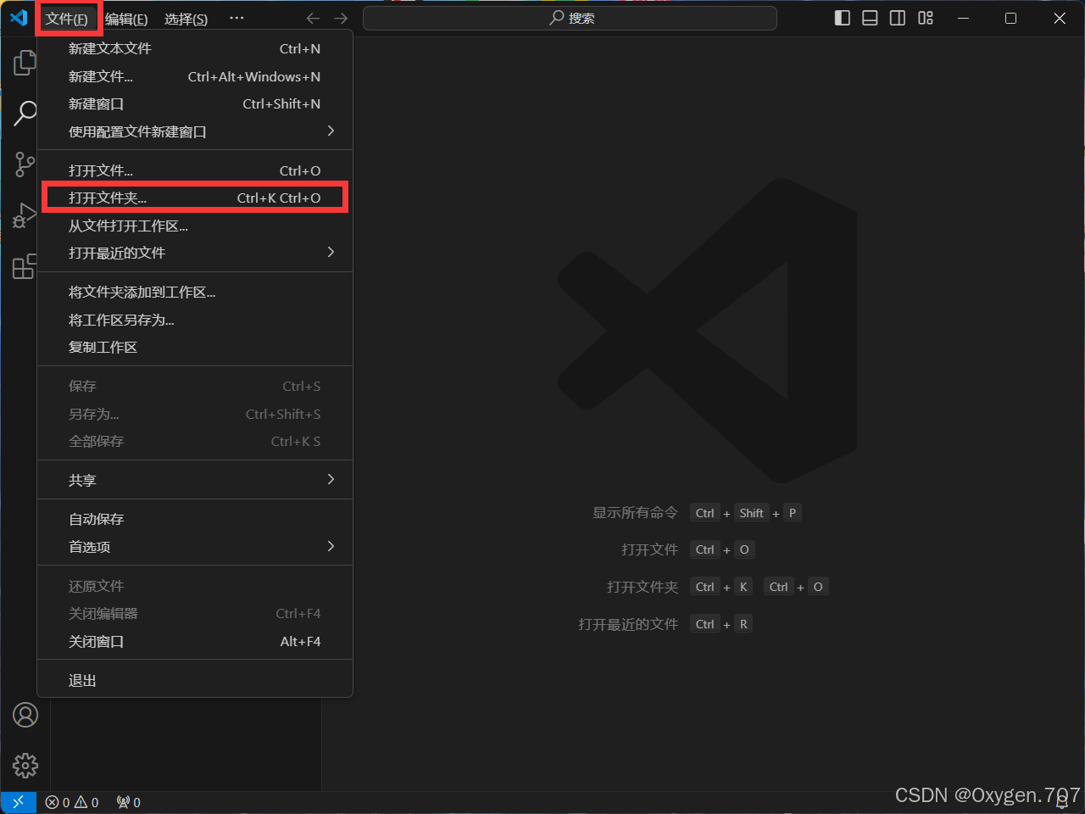Minimize the VS Code window
1085x814 pixels.
(963, 18)
